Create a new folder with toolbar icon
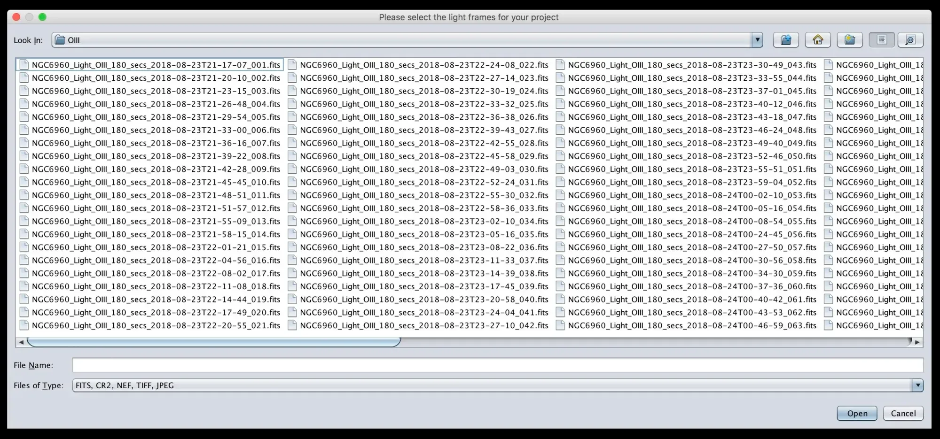940x439 pixels. point(850,40)
